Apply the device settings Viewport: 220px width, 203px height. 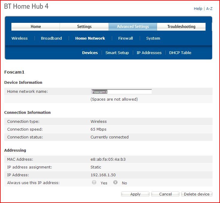(135, 194)
